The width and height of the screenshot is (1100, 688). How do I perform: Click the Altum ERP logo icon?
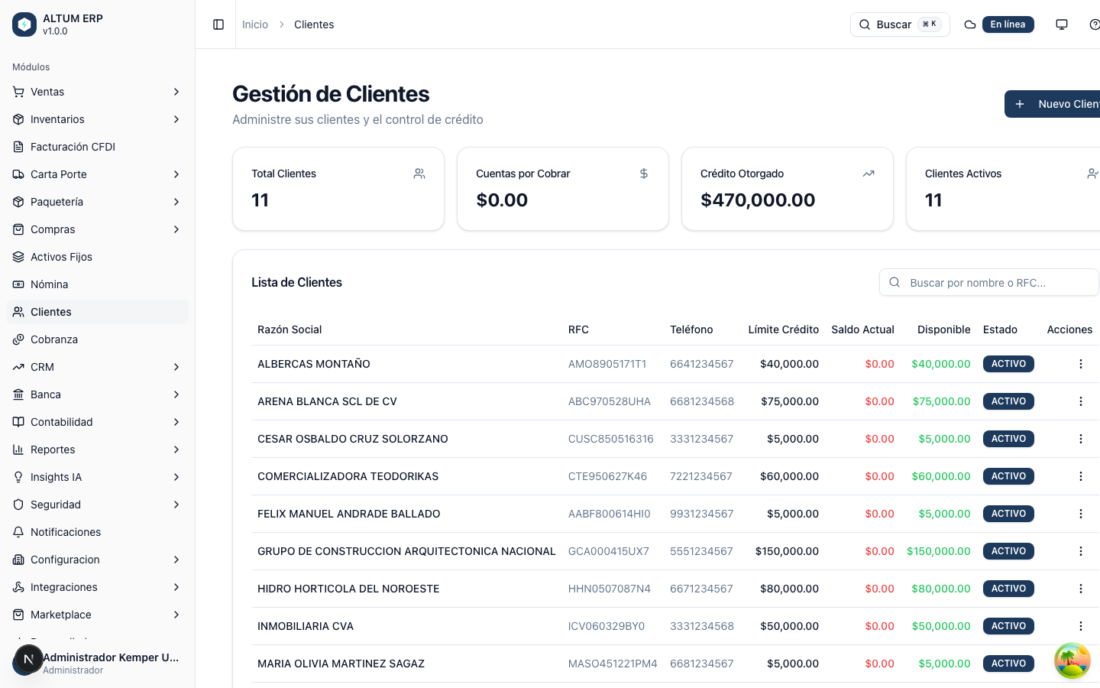24,24
